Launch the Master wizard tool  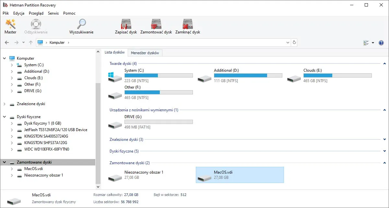10,26
